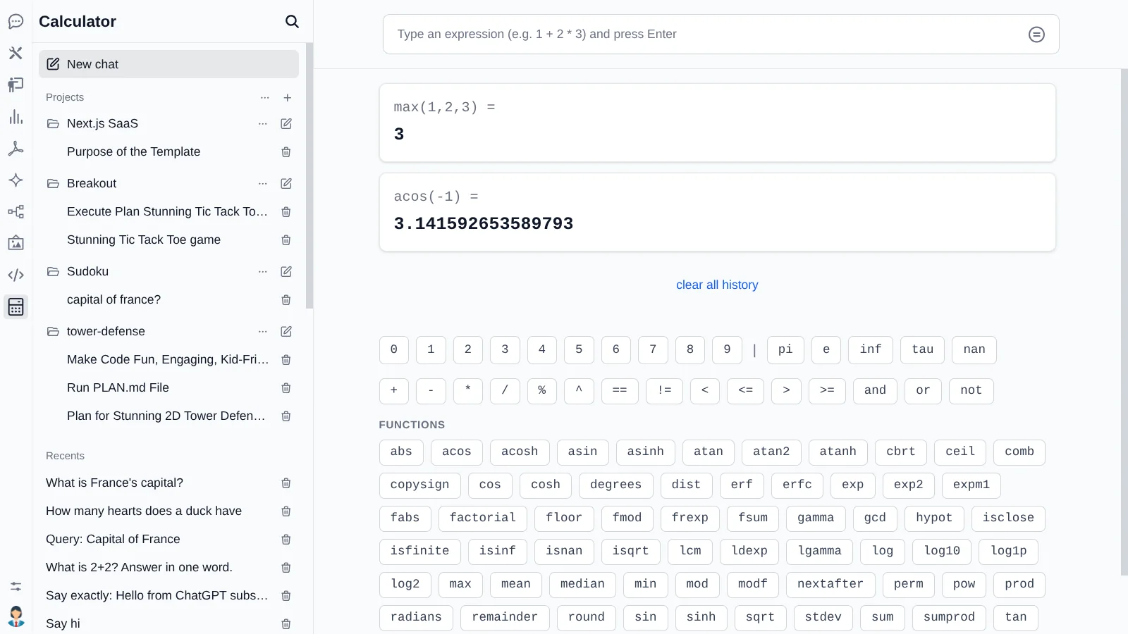Open the chat bubble icon in left rail
The image size is (1128, 634).
[x=16, y=21]
